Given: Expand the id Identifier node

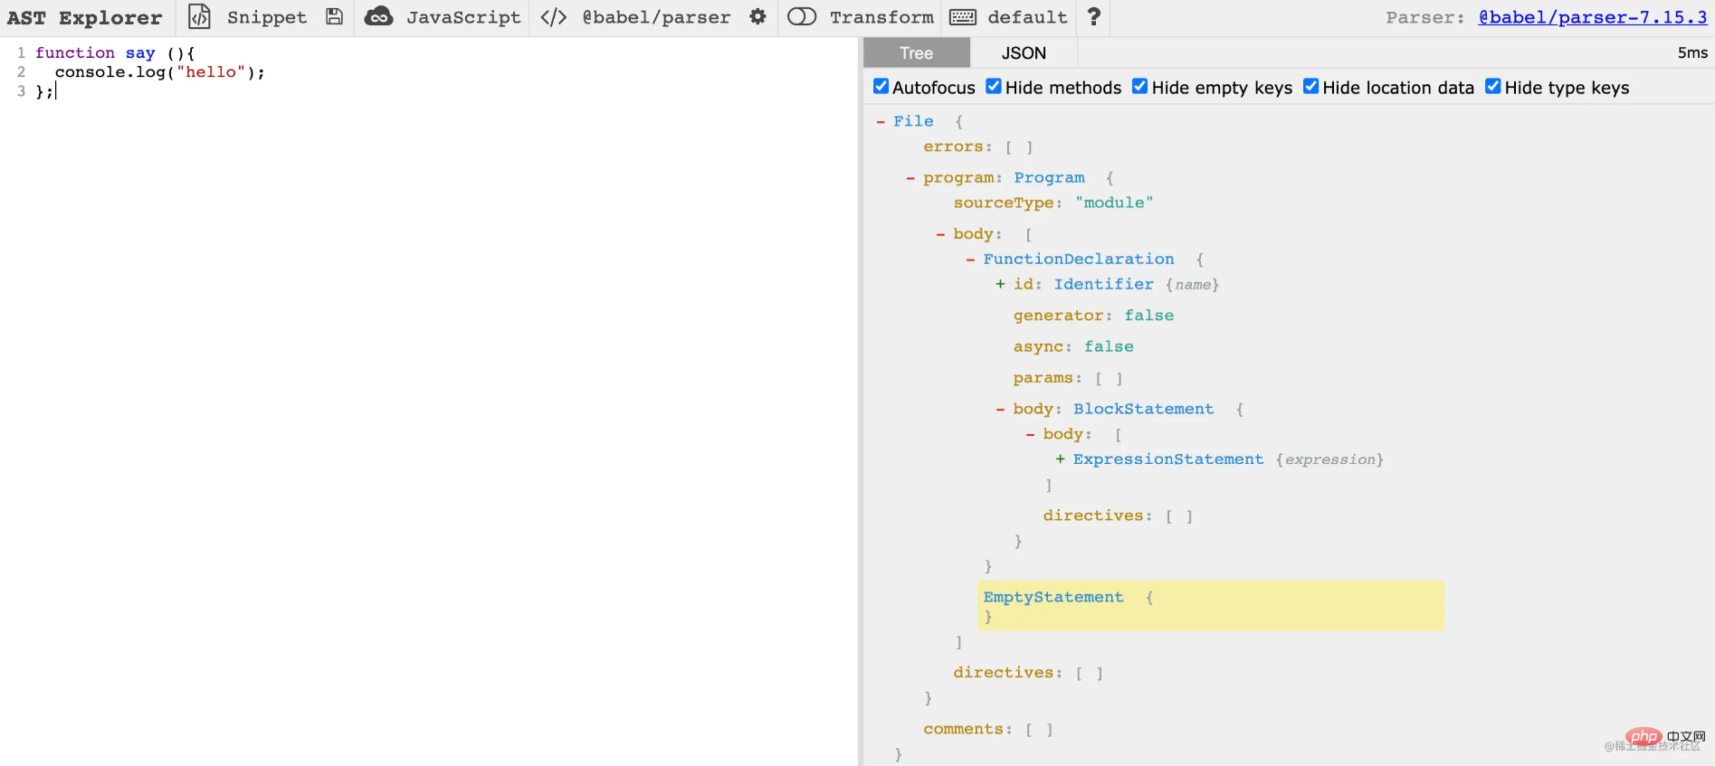Looking at the screenshot, I should tap(1000, 284).
